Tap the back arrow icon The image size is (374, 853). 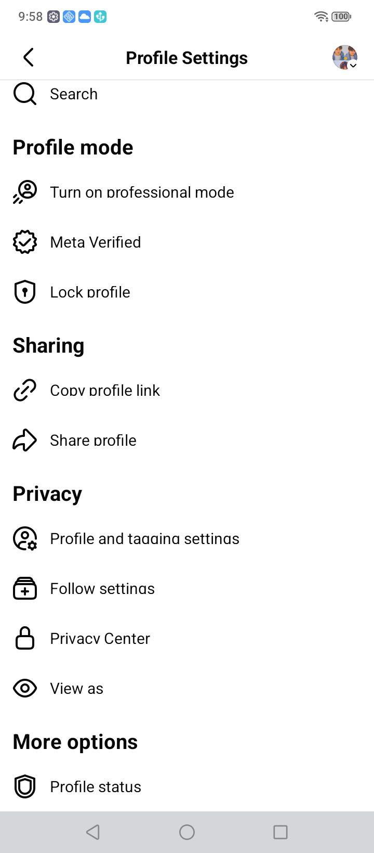pyautogui.click(x=29, y=57)
